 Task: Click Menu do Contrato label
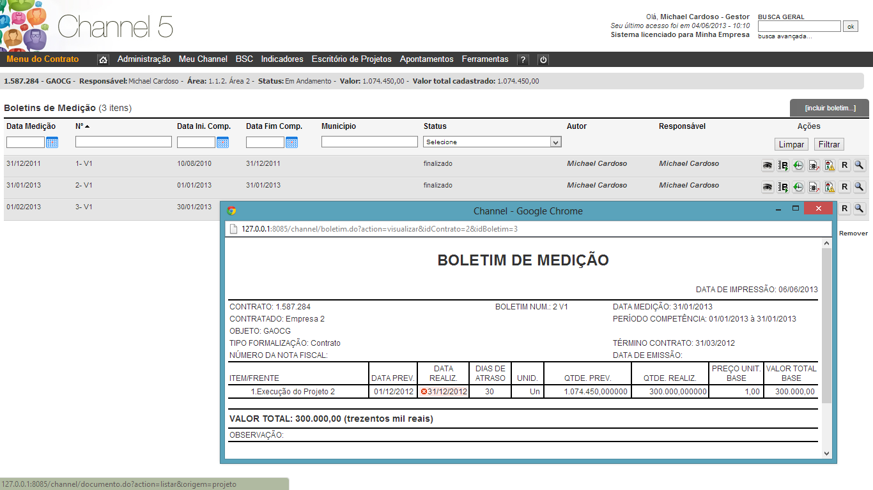tap(43, 59)
